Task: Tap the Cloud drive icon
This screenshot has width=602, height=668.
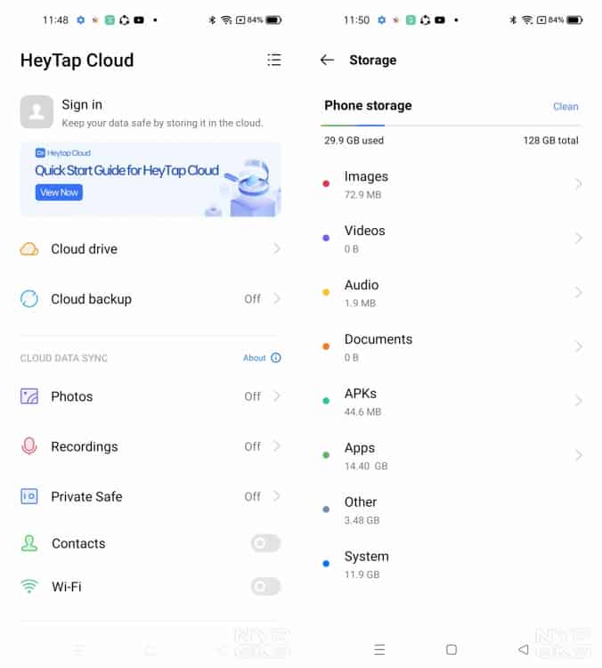Action: click(29, 248)
